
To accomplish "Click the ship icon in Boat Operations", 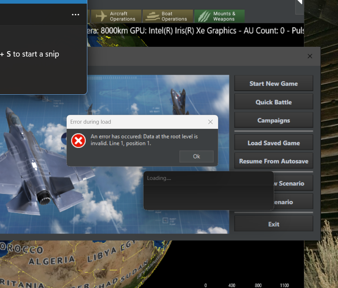I will [153, 16].
